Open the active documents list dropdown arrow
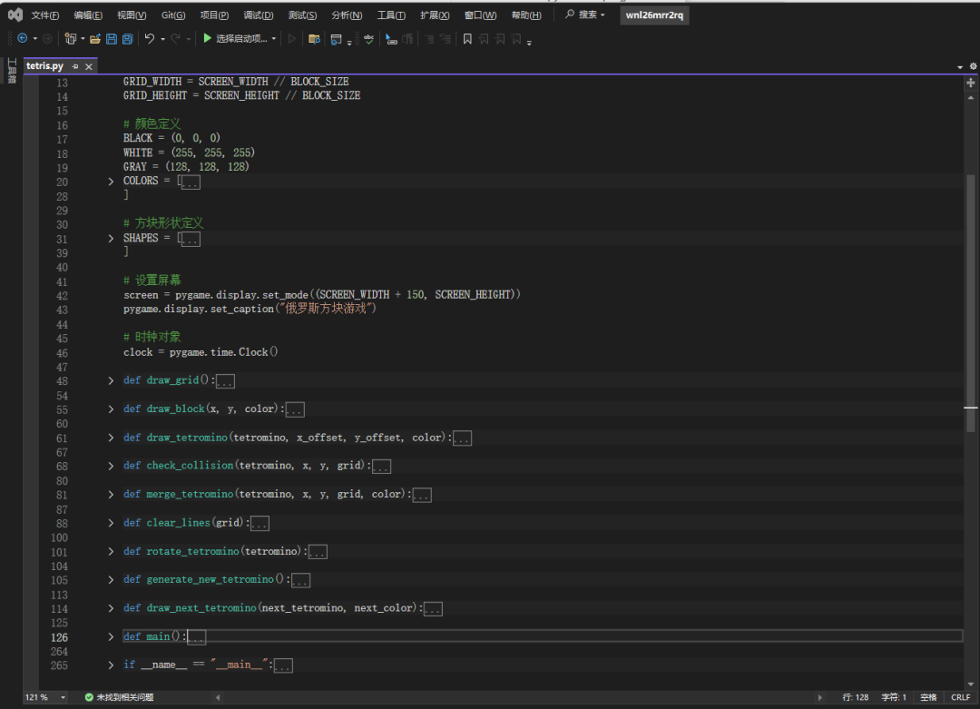The image size is (980, 709). pos(960,67)
